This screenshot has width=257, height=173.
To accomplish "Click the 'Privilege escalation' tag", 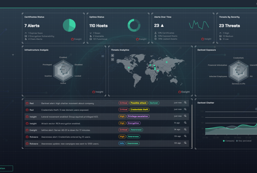I will coord(138,116).
